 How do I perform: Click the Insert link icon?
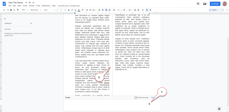click(87, 10)
